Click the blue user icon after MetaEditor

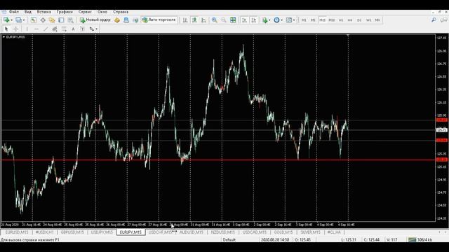(x=126, y=20)
